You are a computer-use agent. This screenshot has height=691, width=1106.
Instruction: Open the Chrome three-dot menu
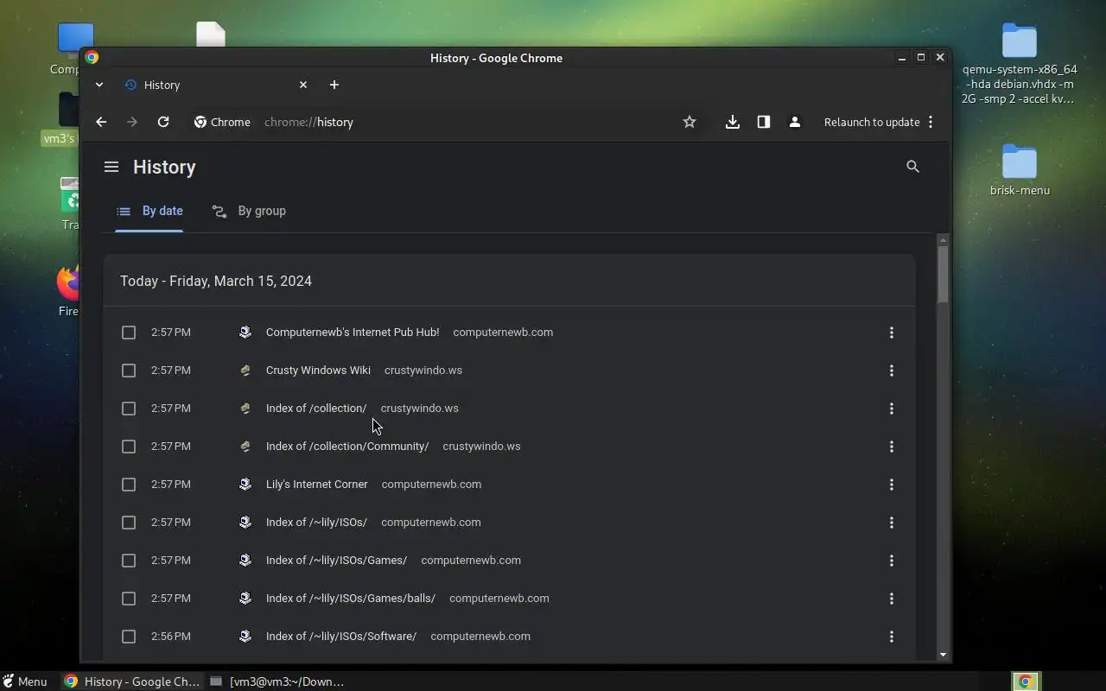tap(931, 122)
